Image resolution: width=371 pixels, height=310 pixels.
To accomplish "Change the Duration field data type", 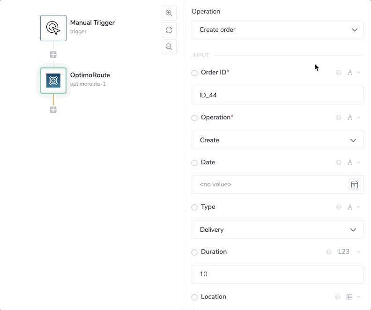I will coord(347,252).
